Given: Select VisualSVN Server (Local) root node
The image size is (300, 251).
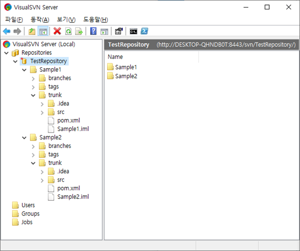Looking at the screenshot, I should pyautogui.click(x=44, y=44).
